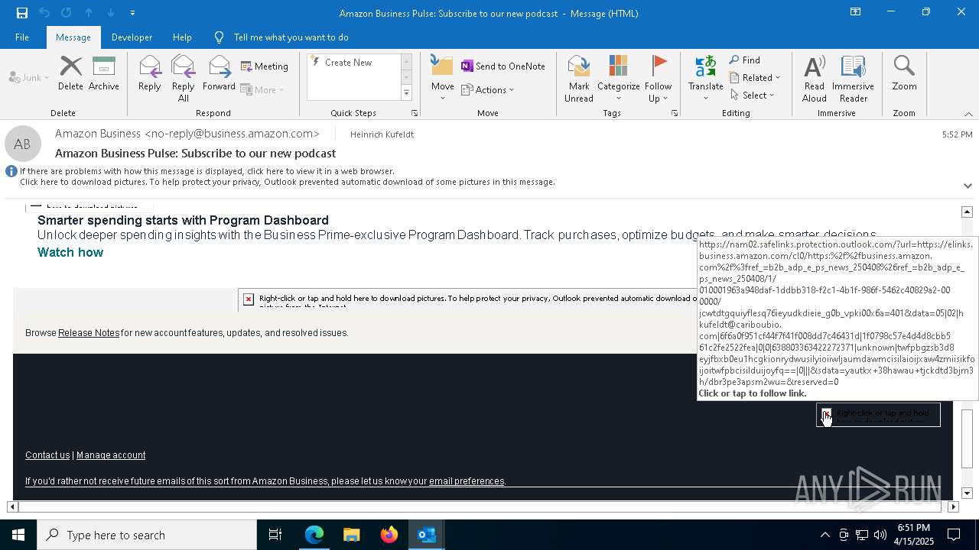Open Immersive Reader
This screenshot has height=550, width=979.
tap(853, 78)
